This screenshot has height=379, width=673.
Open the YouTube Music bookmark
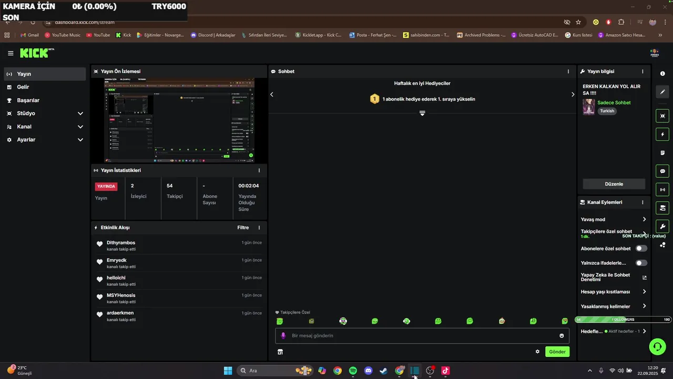coord(63,35)
